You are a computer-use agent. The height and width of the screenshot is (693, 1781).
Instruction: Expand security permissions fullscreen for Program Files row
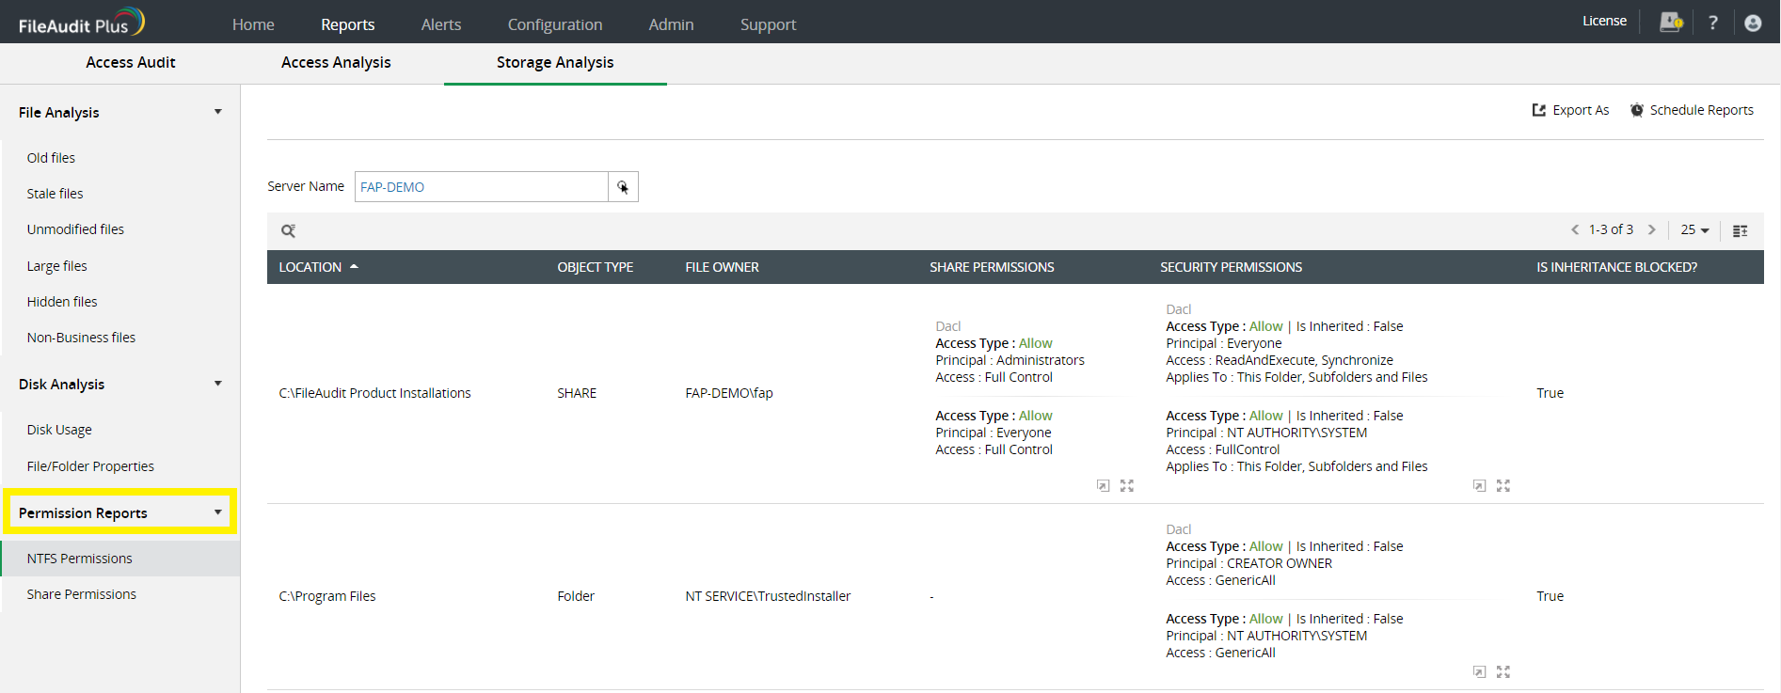pyautogui.click(x=1503, y=671)
